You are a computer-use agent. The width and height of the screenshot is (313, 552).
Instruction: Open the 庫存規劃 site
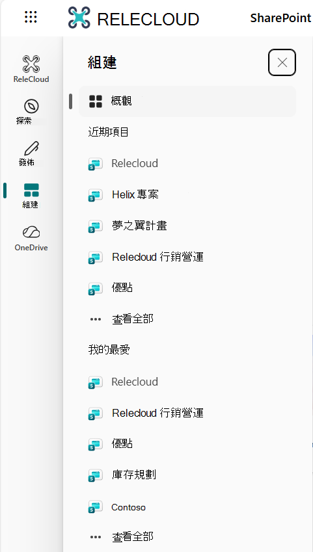click(x=134, y=475)
